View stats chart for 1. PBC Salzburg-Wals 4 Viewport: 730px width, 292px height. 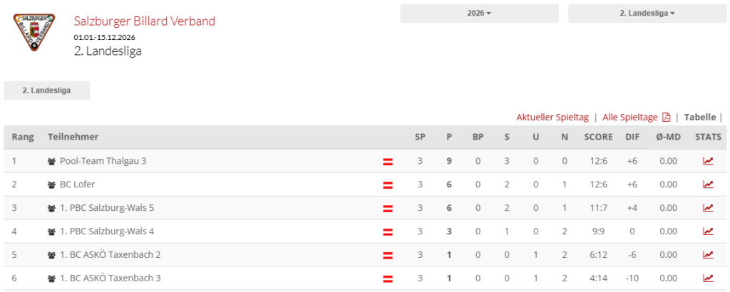coord(708,231)
